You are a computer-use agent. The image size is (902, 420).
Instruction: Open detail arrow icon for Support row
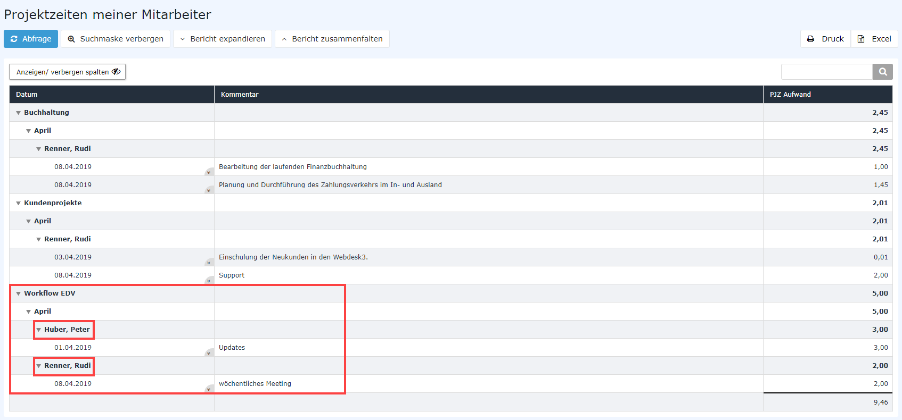pyautogui.click(x=209, y=280)
